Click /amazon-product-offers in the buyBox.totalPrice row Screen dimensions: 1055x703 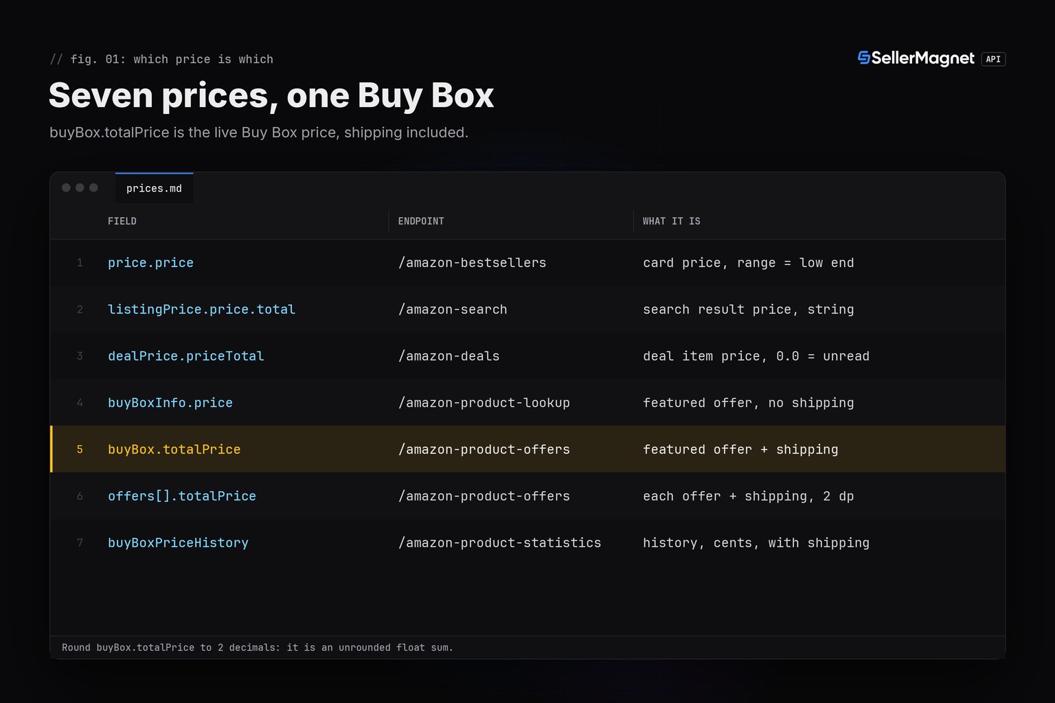484,450
